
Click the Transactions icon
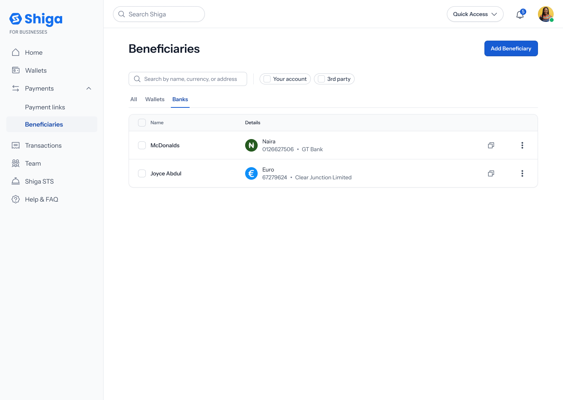16,145
